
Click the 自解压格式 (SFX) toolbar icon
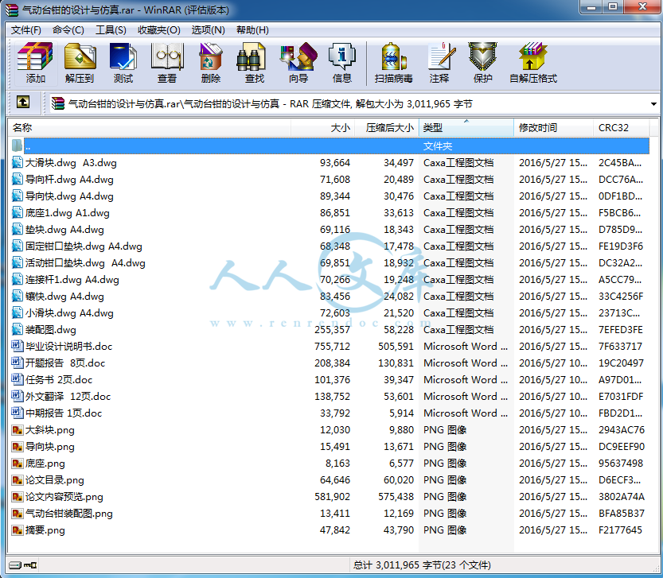(x=532, y=63)
